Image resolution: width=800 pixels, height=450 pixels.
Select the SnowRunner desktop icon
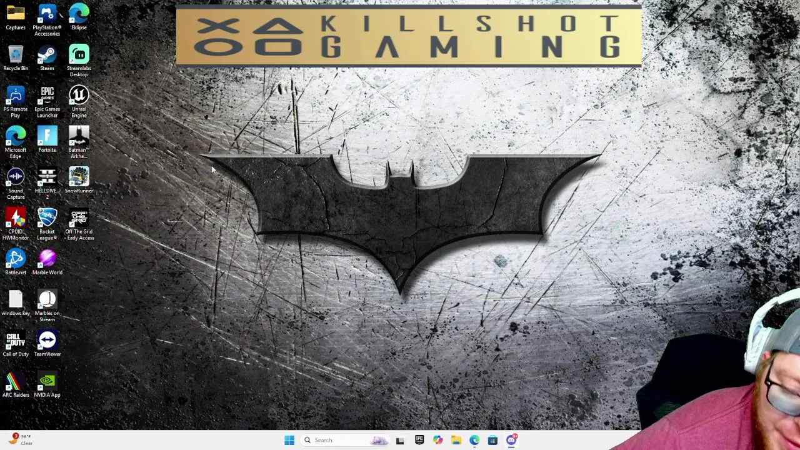click(x=79, y=180)
